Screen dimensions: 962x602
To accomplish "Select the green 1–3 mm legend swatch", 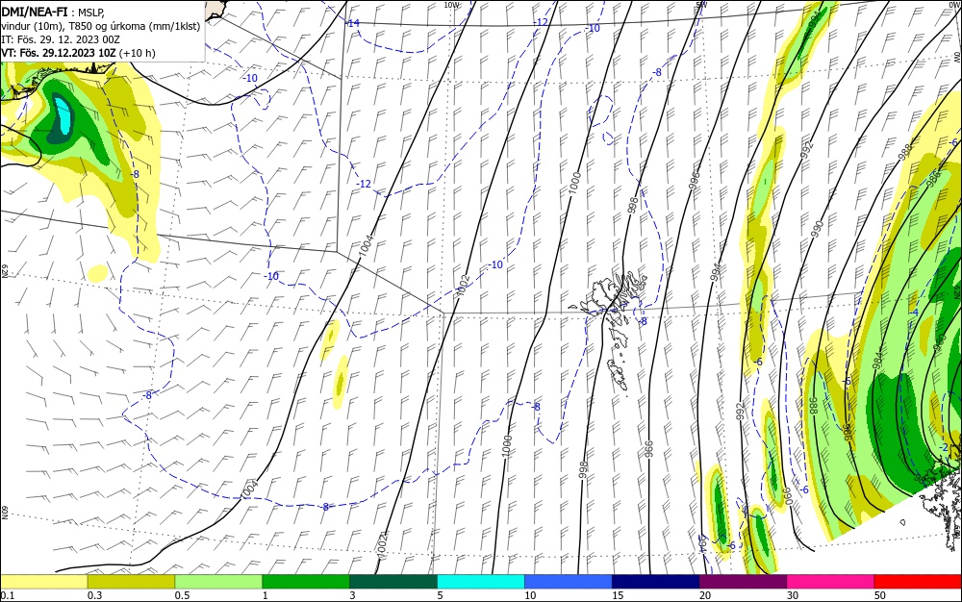I will (306, 582).
